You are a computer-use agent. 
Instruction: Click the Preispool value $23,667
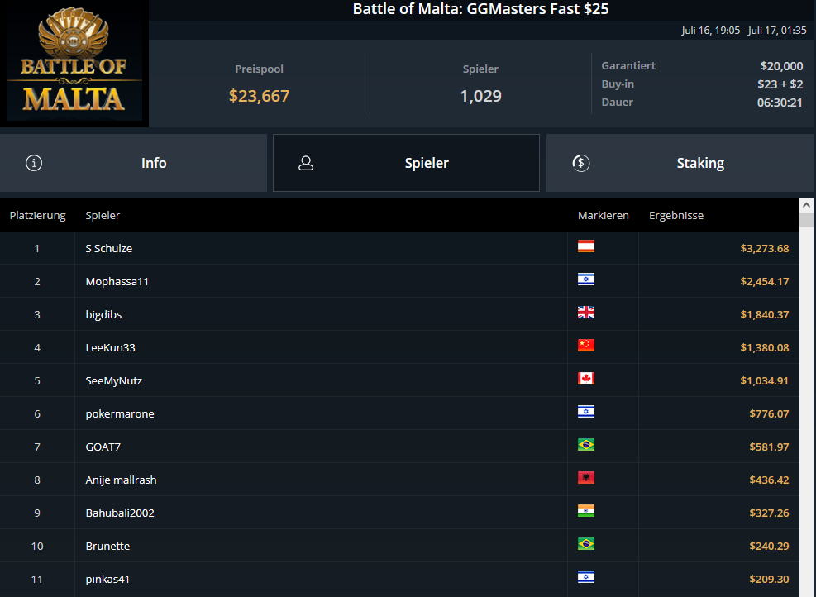pyautogui.click(x=259, y=96)
